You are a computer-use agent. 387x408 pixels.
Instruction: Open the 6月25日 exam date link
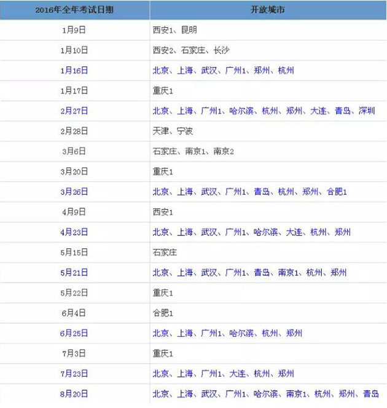[74, 333]
